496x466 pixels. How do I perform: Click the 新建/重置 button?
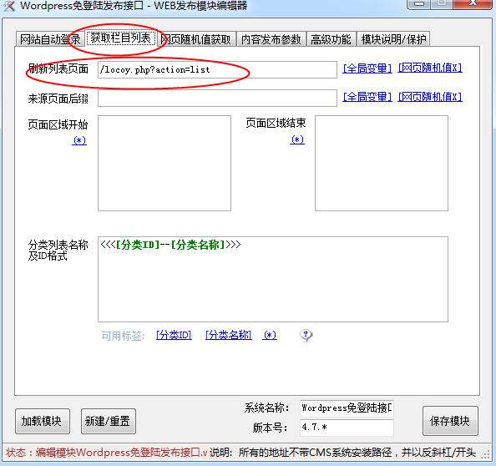coord(109,421)
